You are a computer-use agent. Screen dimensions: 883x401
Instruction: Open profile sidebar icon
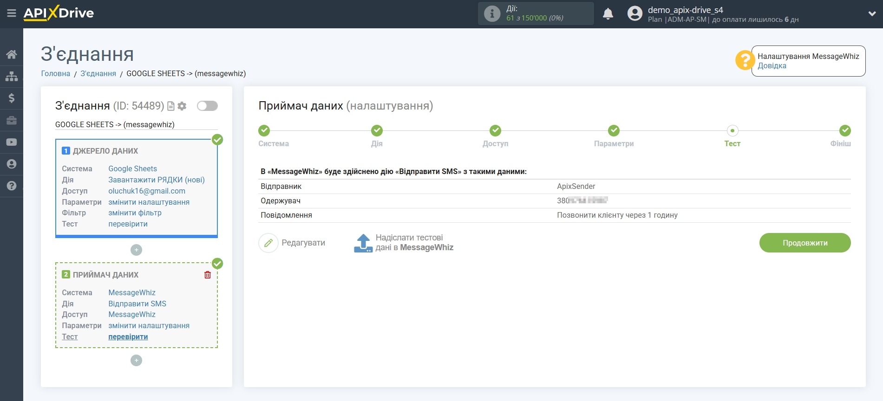(12, 164)
